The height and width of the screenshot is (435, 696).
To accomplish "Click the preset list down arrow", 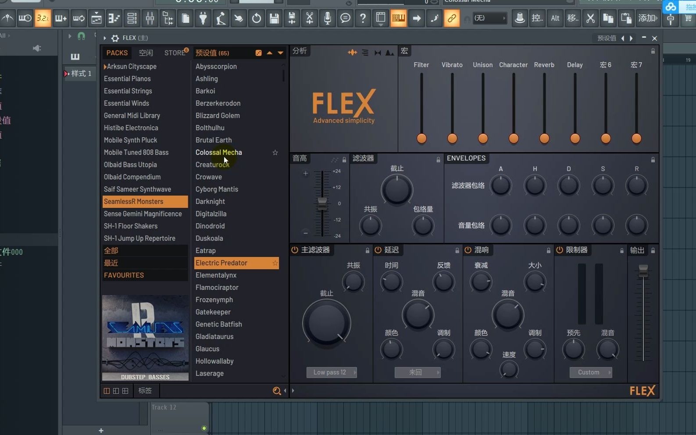I will (x=280, y=53).
